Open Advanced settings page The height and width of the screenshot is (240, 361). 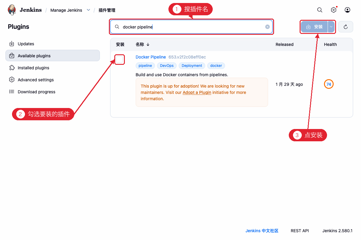(x=53, y=80)
